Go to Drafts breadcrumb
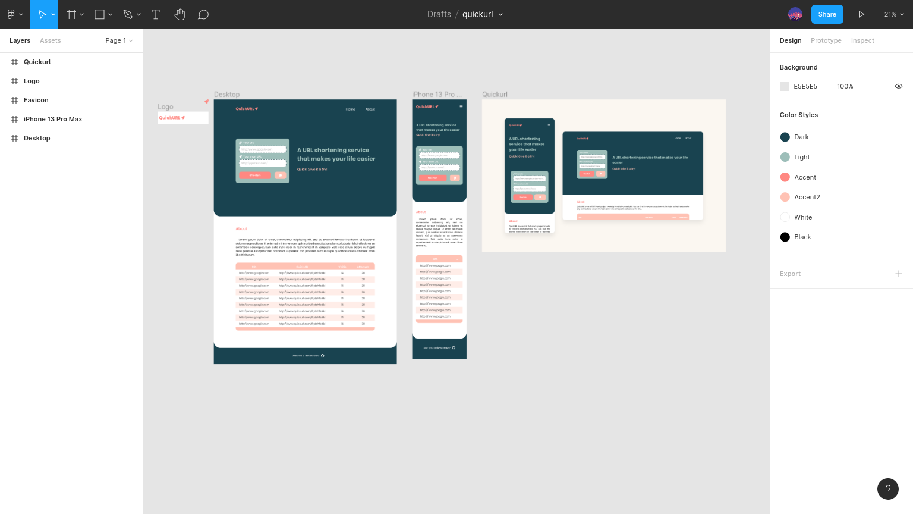The image size is (913, 514). [x=439, y=14]
